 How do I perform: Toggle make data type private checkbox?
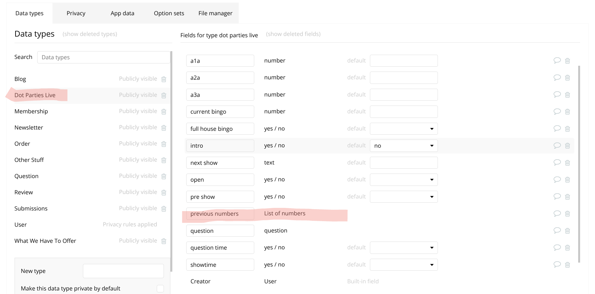point(160,288)
